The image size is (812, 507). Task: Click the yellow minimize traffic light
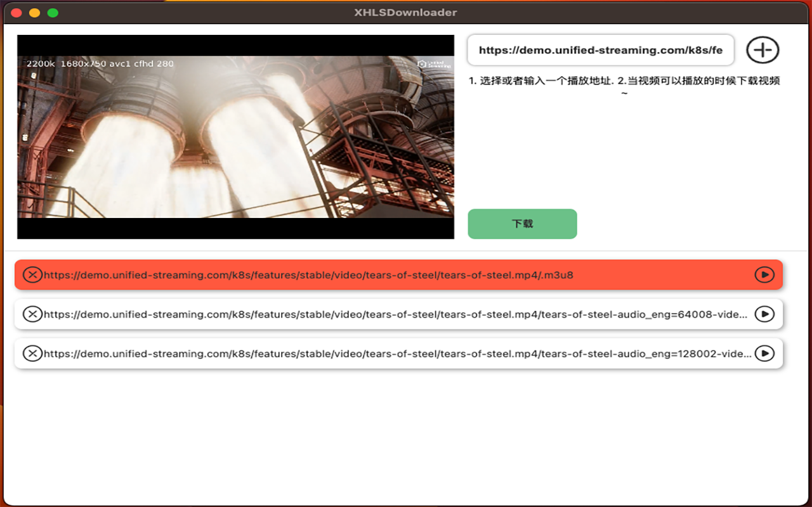[x=34, y=12]
